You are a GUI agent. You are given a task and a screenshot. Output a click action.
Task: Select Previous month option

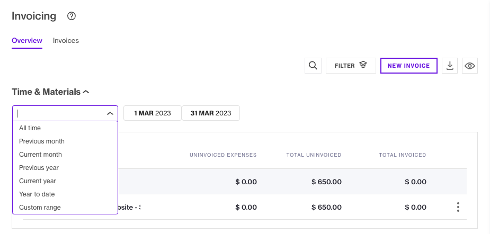pyautogui.click(x=42, y=141)
